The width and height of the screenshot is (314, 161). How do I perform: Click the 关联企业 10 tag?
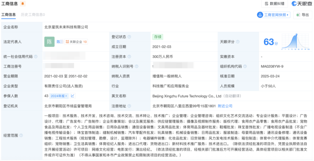point(76,42)
